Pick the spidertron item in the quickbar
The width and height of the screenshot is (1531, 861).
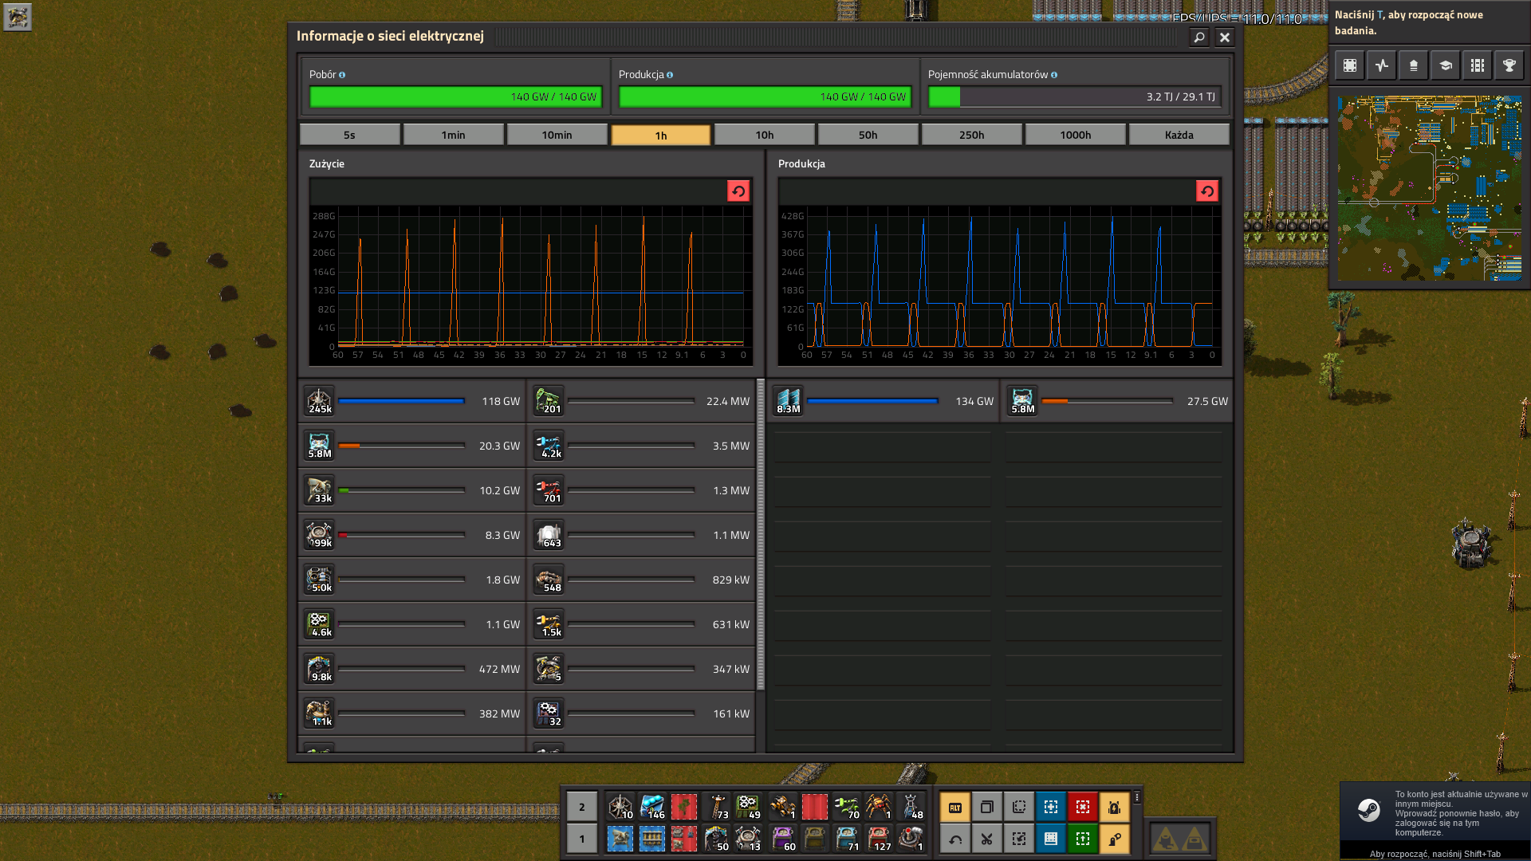pyautogui.click(x=878, y=807)
